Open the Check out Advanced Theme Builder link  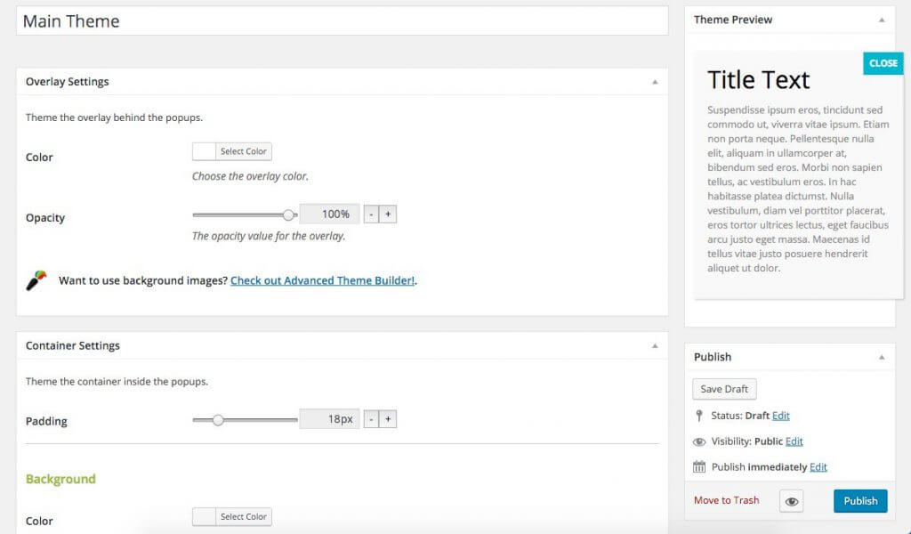click(322, 280)
